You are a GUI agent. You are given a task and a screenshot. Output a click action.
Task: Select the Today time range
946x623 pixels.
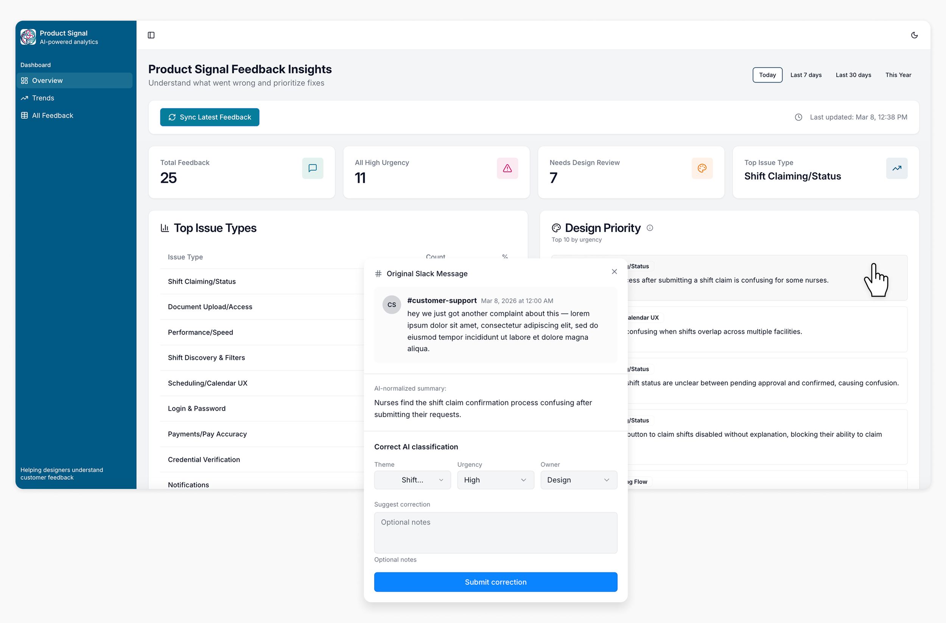(x=767, y=75)
